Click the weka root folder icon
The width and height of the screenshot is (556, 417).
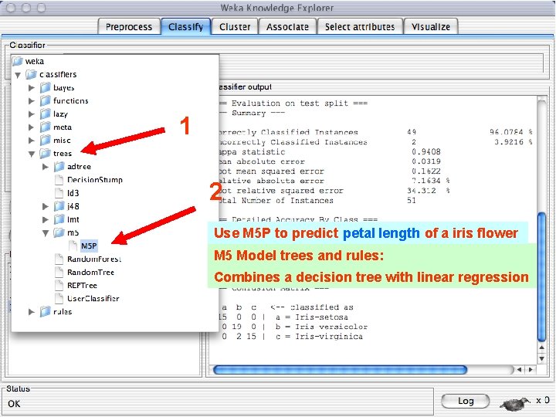coord(18,61)
